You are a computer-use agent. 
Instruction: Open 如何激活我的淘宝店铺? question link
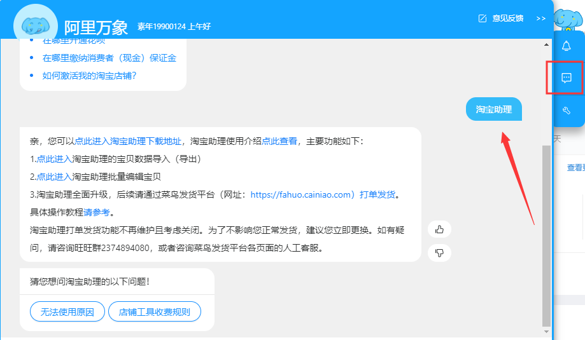89,76
